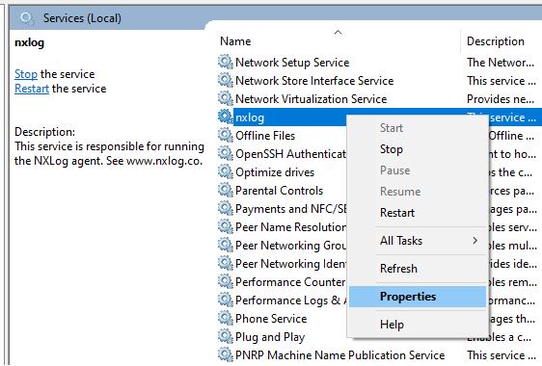Click "Provides ne..." description cell
542x366 pixels.
(501, 99)
